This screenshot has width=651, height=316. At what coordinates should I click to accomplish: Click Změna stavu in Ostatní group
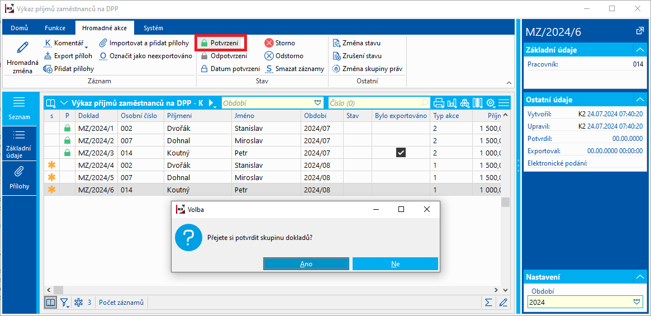point(357,43)
